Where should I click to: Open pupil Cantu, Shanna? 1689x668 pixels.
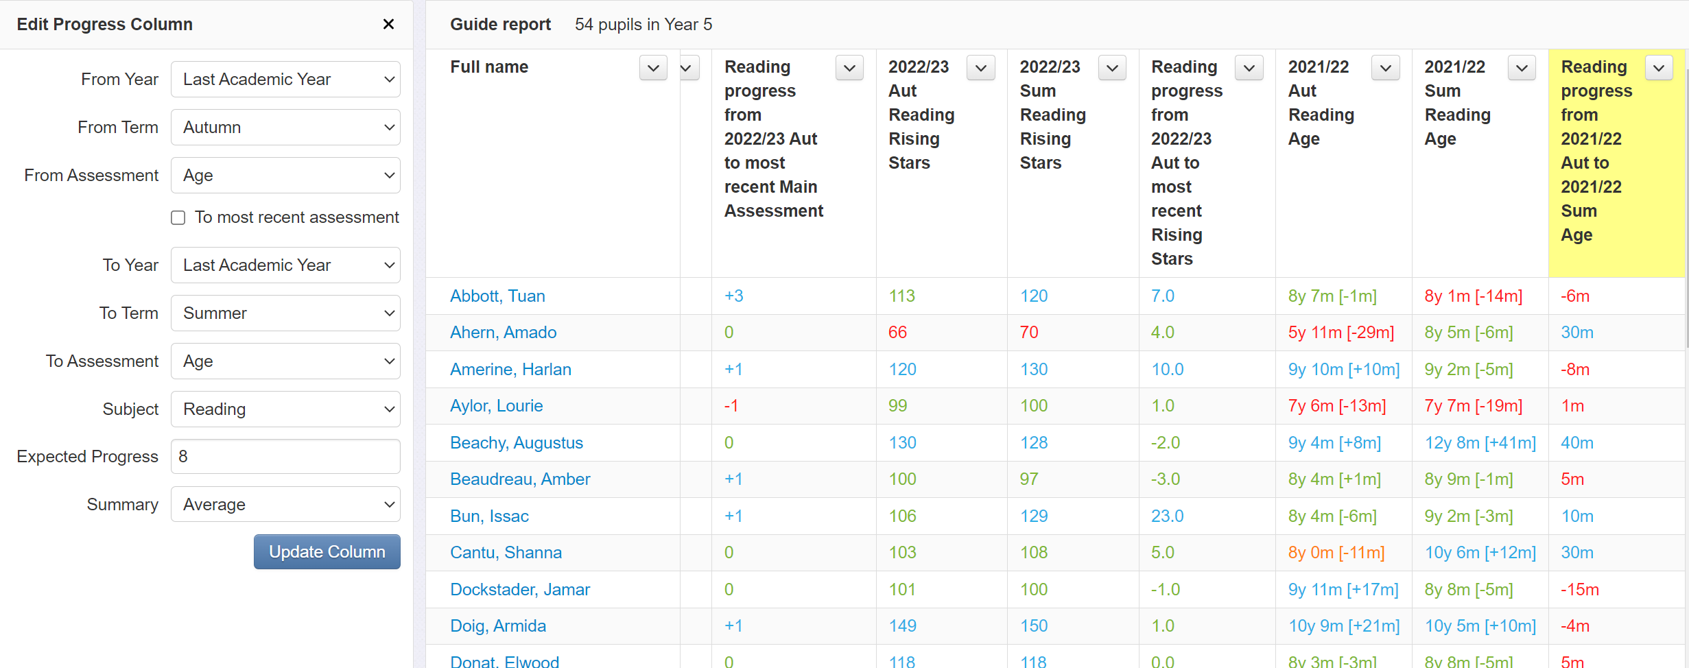[506, 553]
